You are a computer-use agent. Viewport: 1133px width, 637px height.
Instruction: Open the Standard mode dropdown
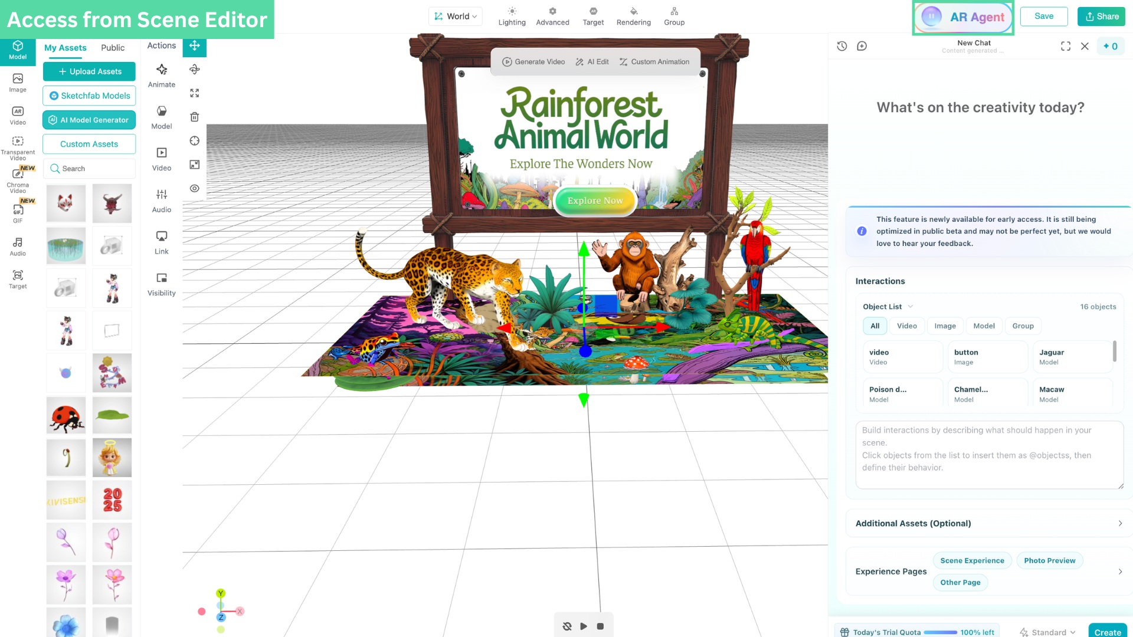1047,632
